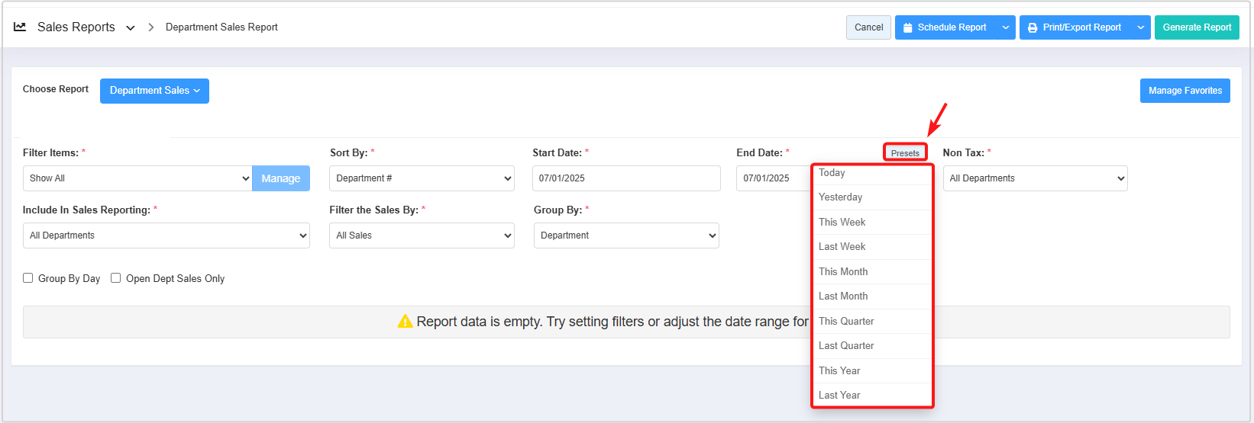Screen dimensions: 1254x423
Task: Open the Schedule Report dropdown arrow
Action: [1006, 27]
